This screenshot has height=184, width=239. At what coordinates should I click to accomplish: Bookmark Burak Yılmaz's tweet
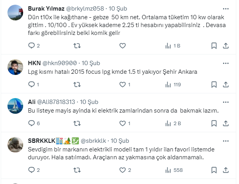point(214,46)
